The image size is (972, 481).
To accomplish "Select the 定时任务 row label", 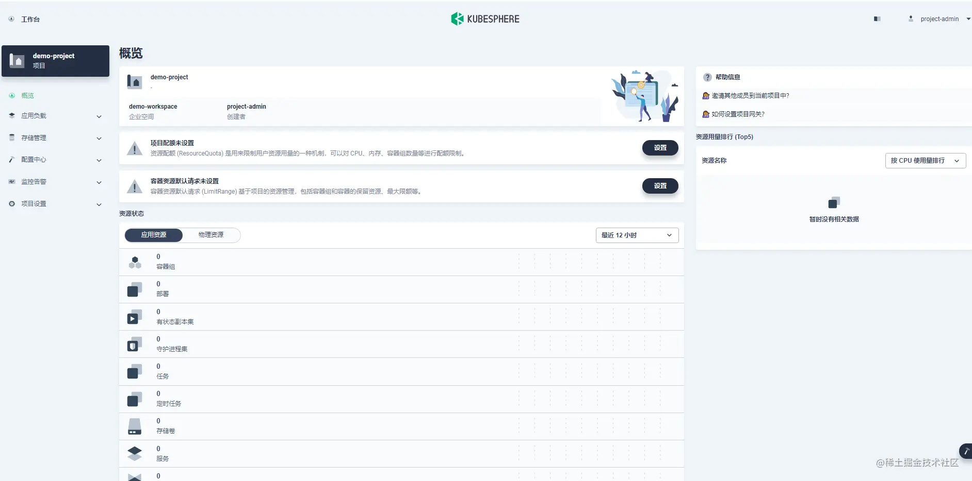I will point(169,404).
